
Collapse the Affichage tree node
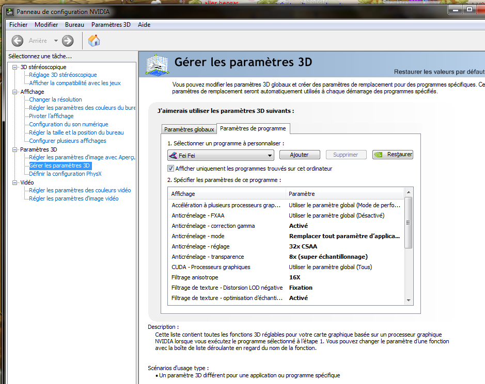click(14, 92)
